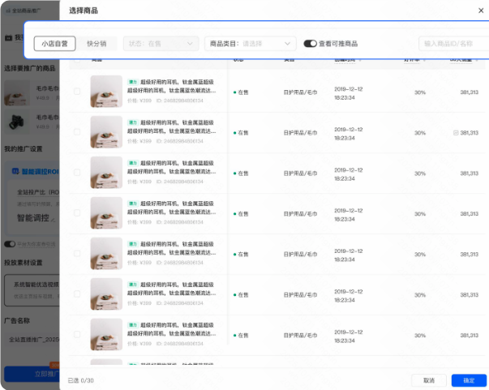Click the 381,313 value in first row
This screenshot has height=390, width=489.
[469, 92]
